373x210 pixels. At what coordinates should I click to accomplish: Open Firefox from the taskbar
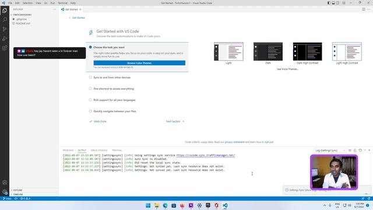tap(182, 205)
